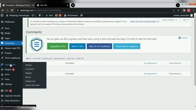
Task: Open Slider Revolution
Action: point(12,101)
